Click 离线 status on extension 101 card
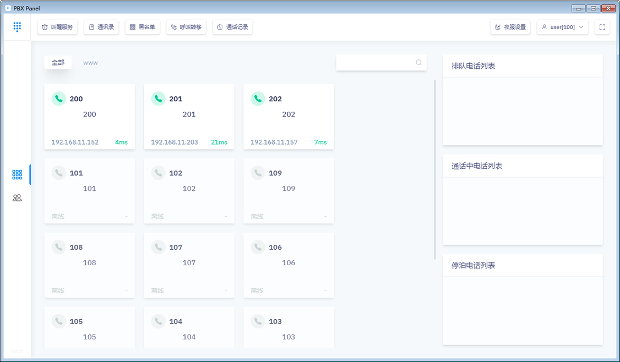The width and height of the screenshot is (620, 362). (58, 217)
